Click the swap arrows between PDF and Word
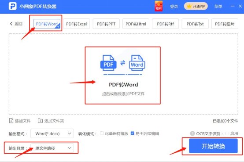 click(122, 63)
